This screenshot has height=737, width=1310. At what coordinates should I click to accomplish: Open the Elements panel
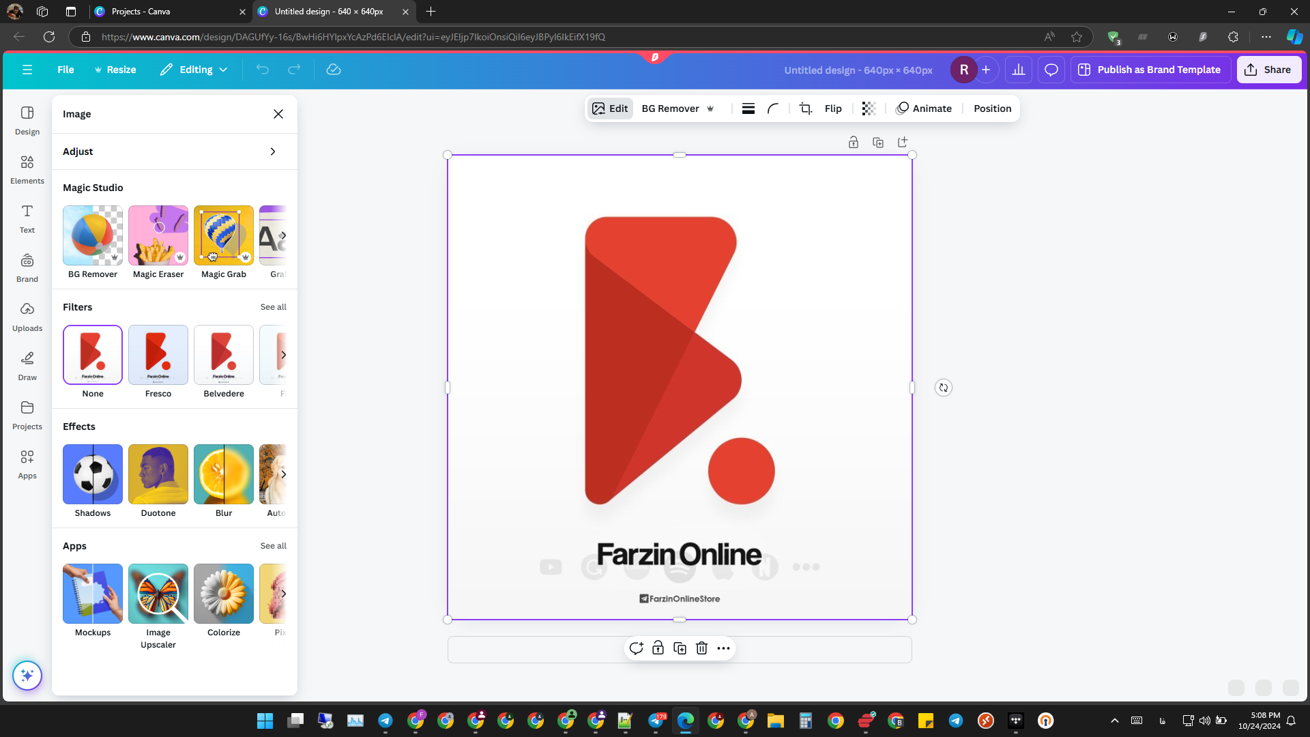(27, 169)
